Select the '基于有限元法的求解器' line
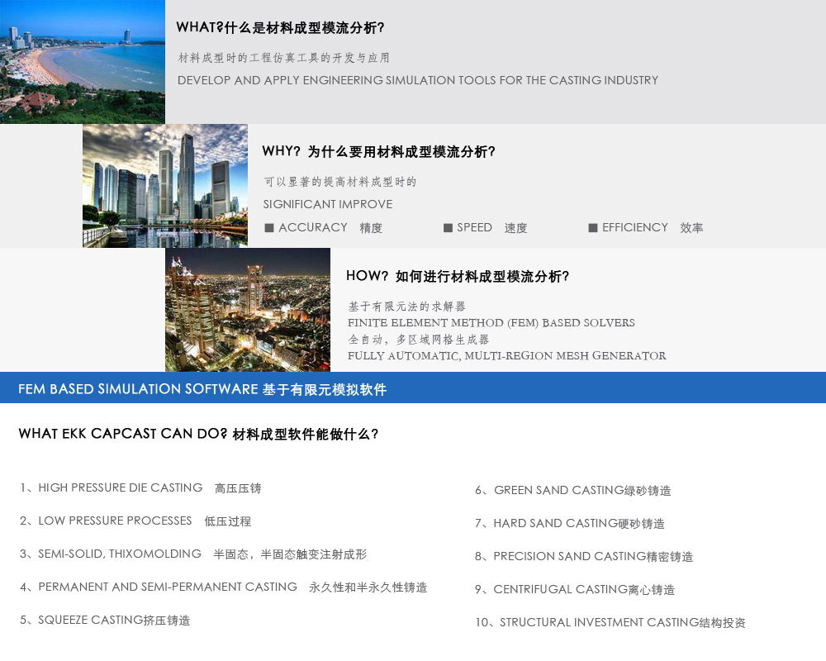 pyautogui.click(x=406, y=307)
